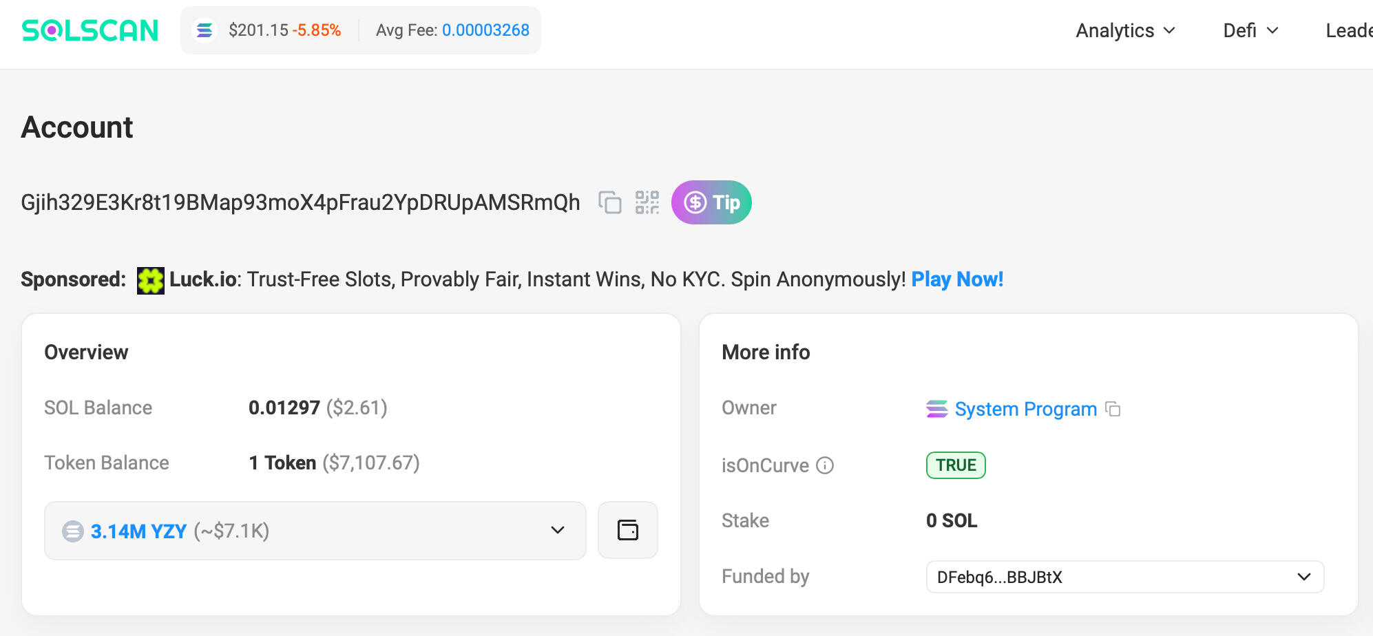Viewport: 1373px width, 636px height.
Task: Click the TRUE isOnCurve badge
Action: pos(956,465)
